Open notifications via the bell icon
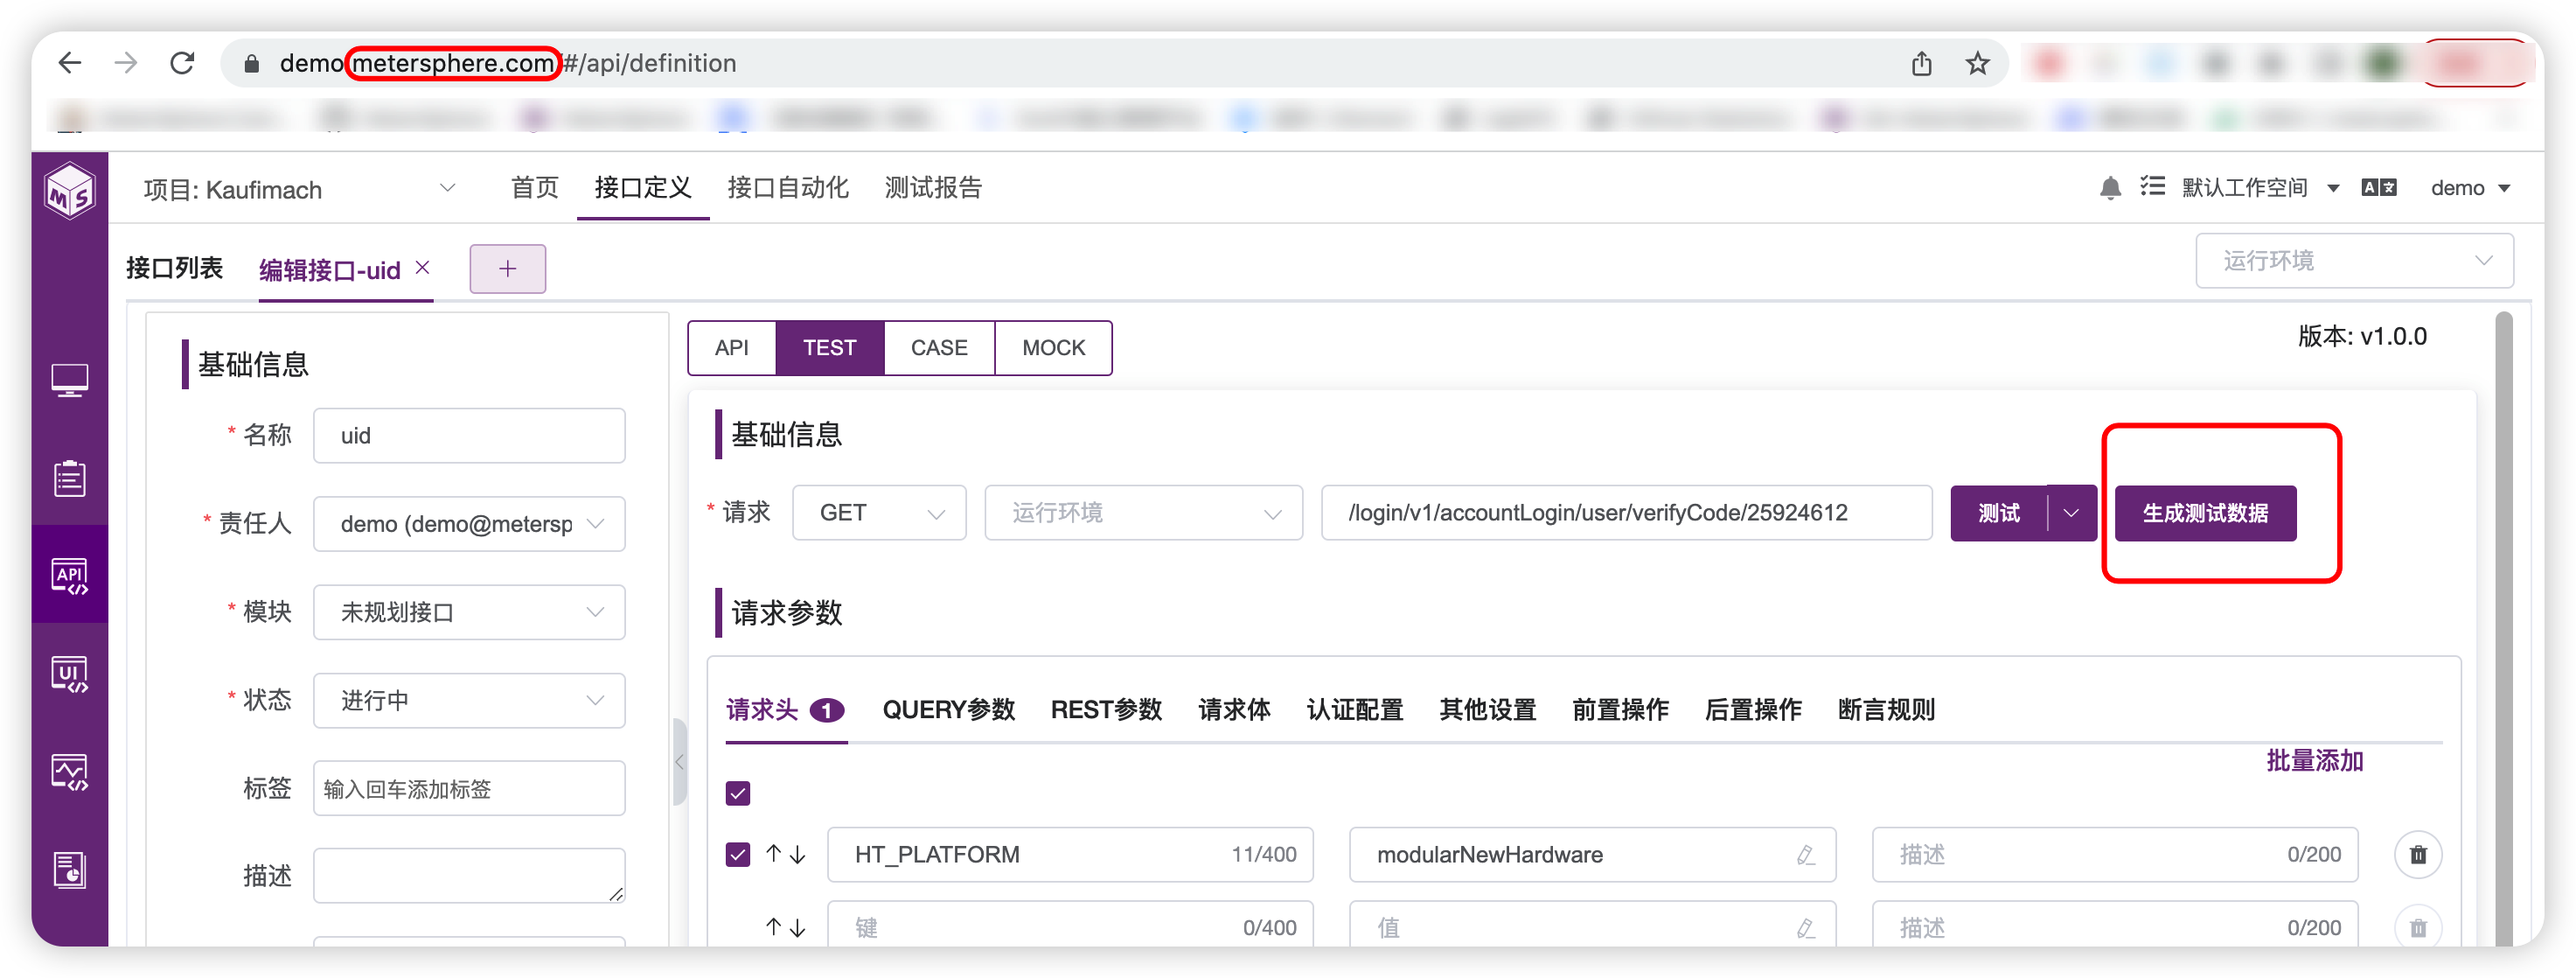The height and width of the screenshot is (978, 2576). pos(2110,187)
